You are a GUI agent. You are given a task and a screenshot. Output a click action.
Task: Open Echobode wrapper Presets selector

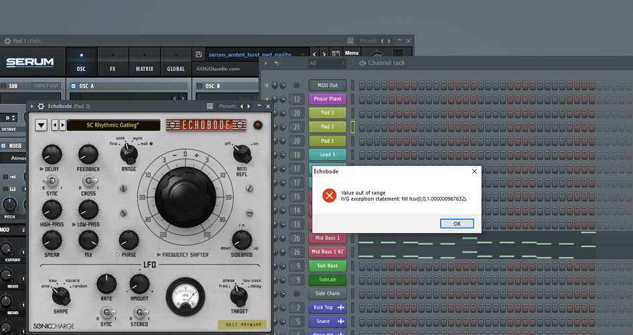228,106
